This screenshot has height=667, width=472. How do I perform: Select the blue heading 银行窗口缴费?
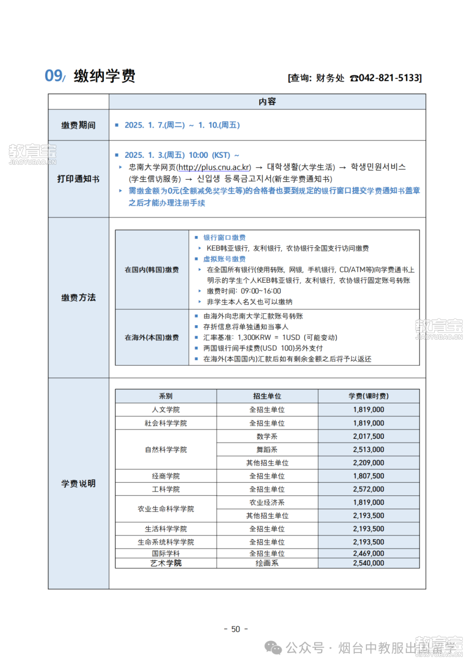tap(225, 237)
